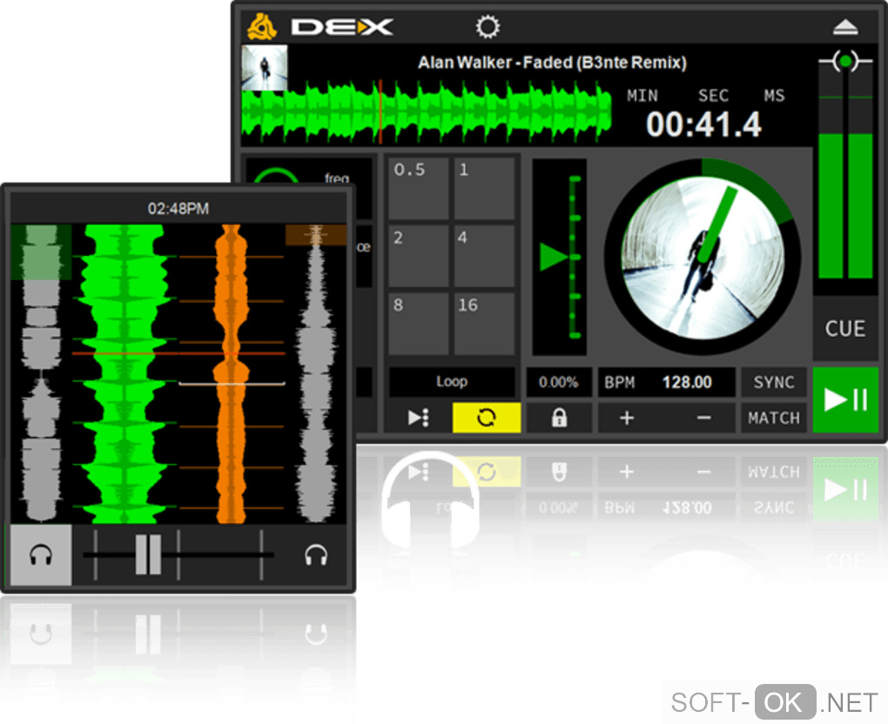Click the gain knob above the level meter
The height and width of the screenshot is (724, 888).
coord(845,61)
